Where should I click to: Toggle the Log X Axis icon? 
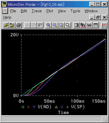point(76,25)
